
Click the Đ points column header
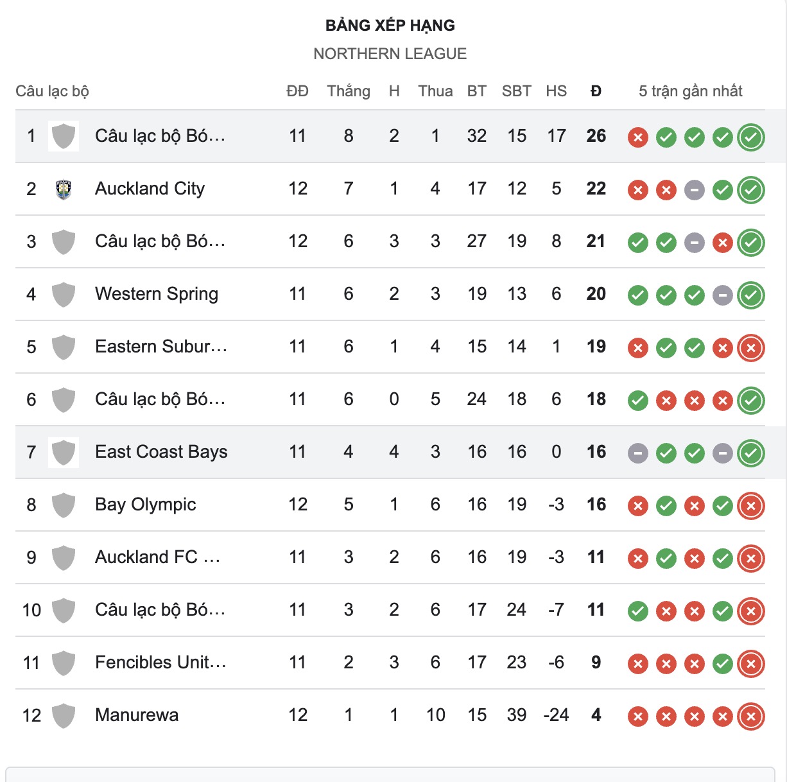pos(596,91)
